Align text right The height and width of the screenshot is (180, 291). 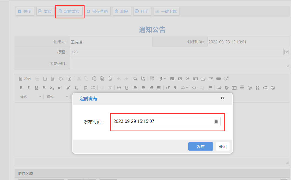(x=151, y=88)
